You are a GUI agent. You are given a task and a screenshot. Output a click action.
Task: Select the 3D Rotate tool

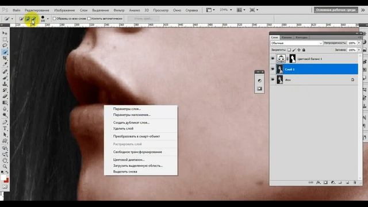[5, 148]
